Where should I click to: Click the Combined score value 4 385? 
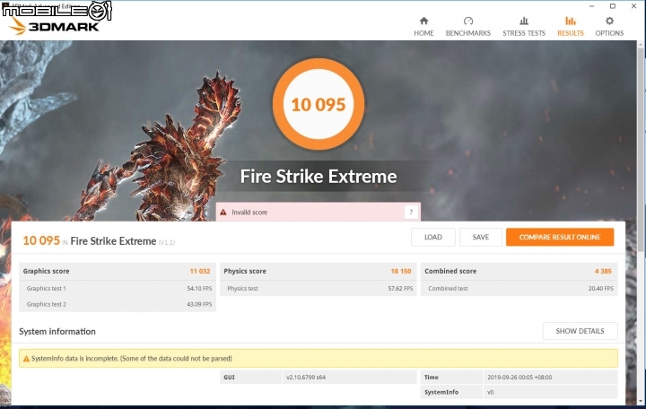pos(603,271)
